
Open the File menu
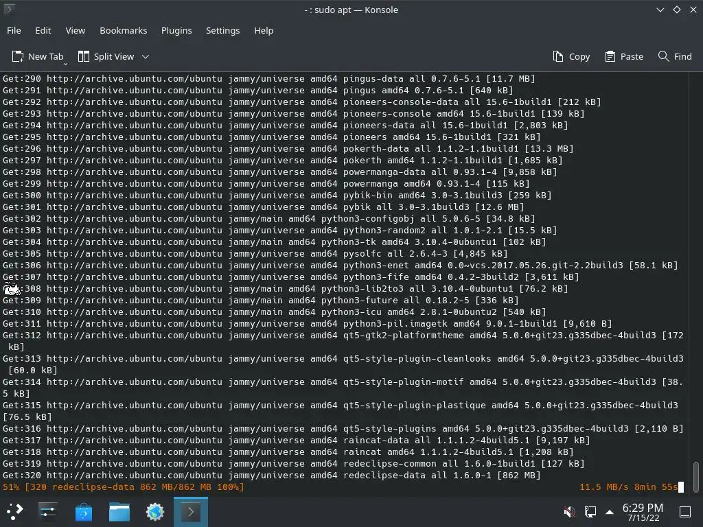pos(14,30)
